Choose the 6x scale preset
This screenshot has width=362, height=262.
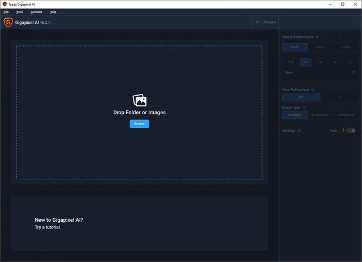[335, 62]
